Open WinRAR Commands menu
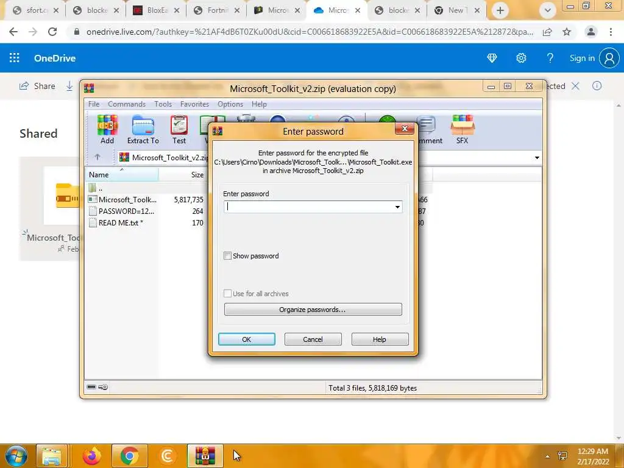Image resolution: width=624 pixels, height=468 pixels. (127, 104)
